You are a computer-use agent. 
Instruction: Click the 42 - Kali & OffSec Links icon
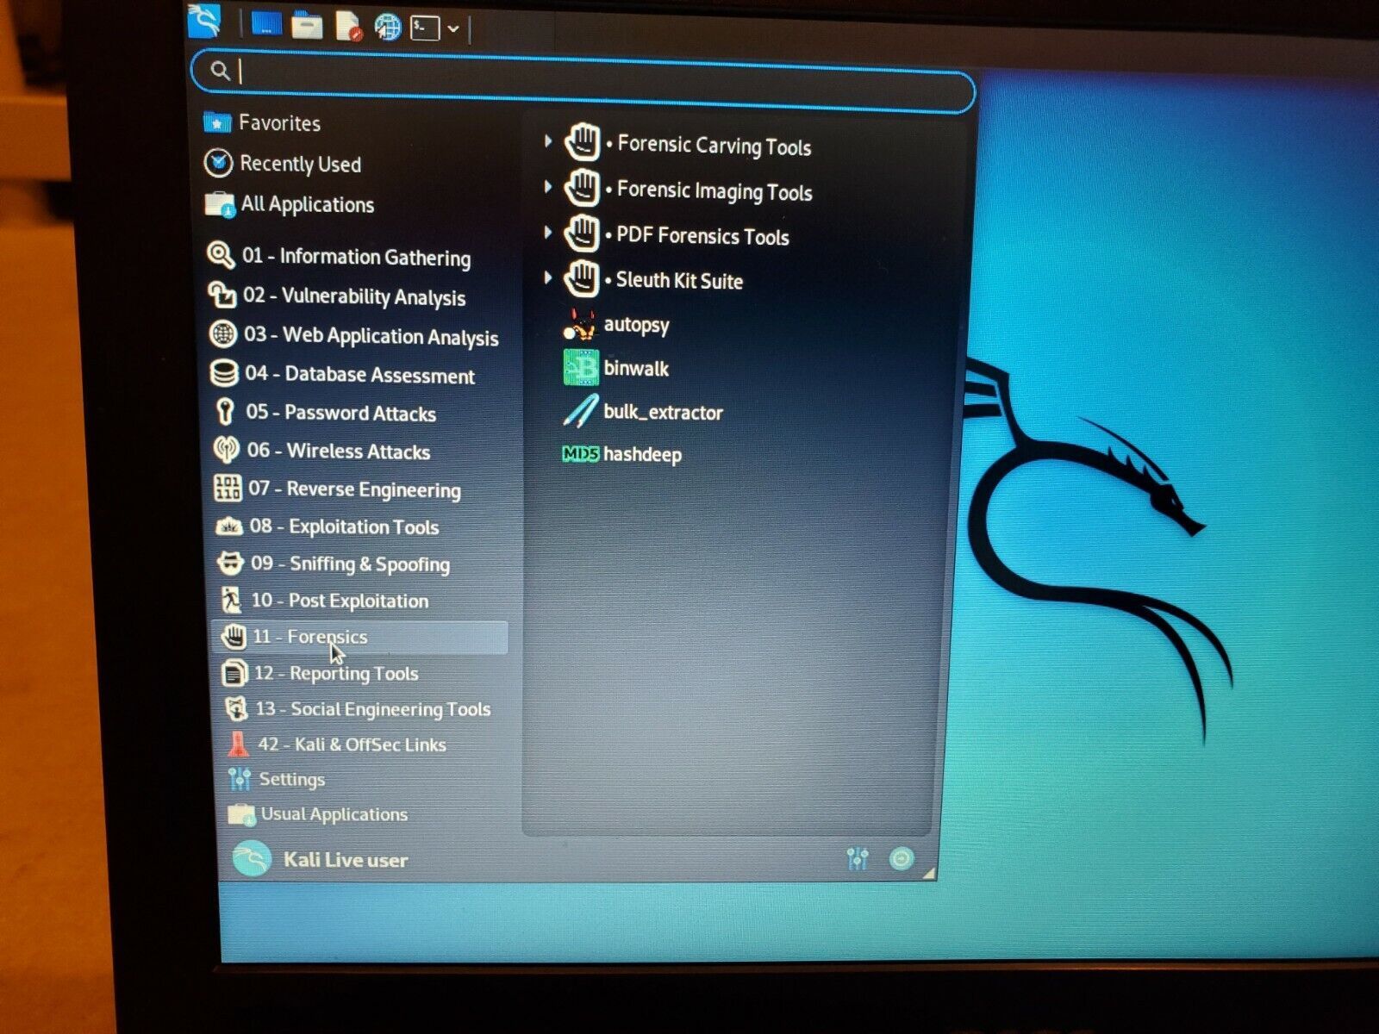click(238, 743)
